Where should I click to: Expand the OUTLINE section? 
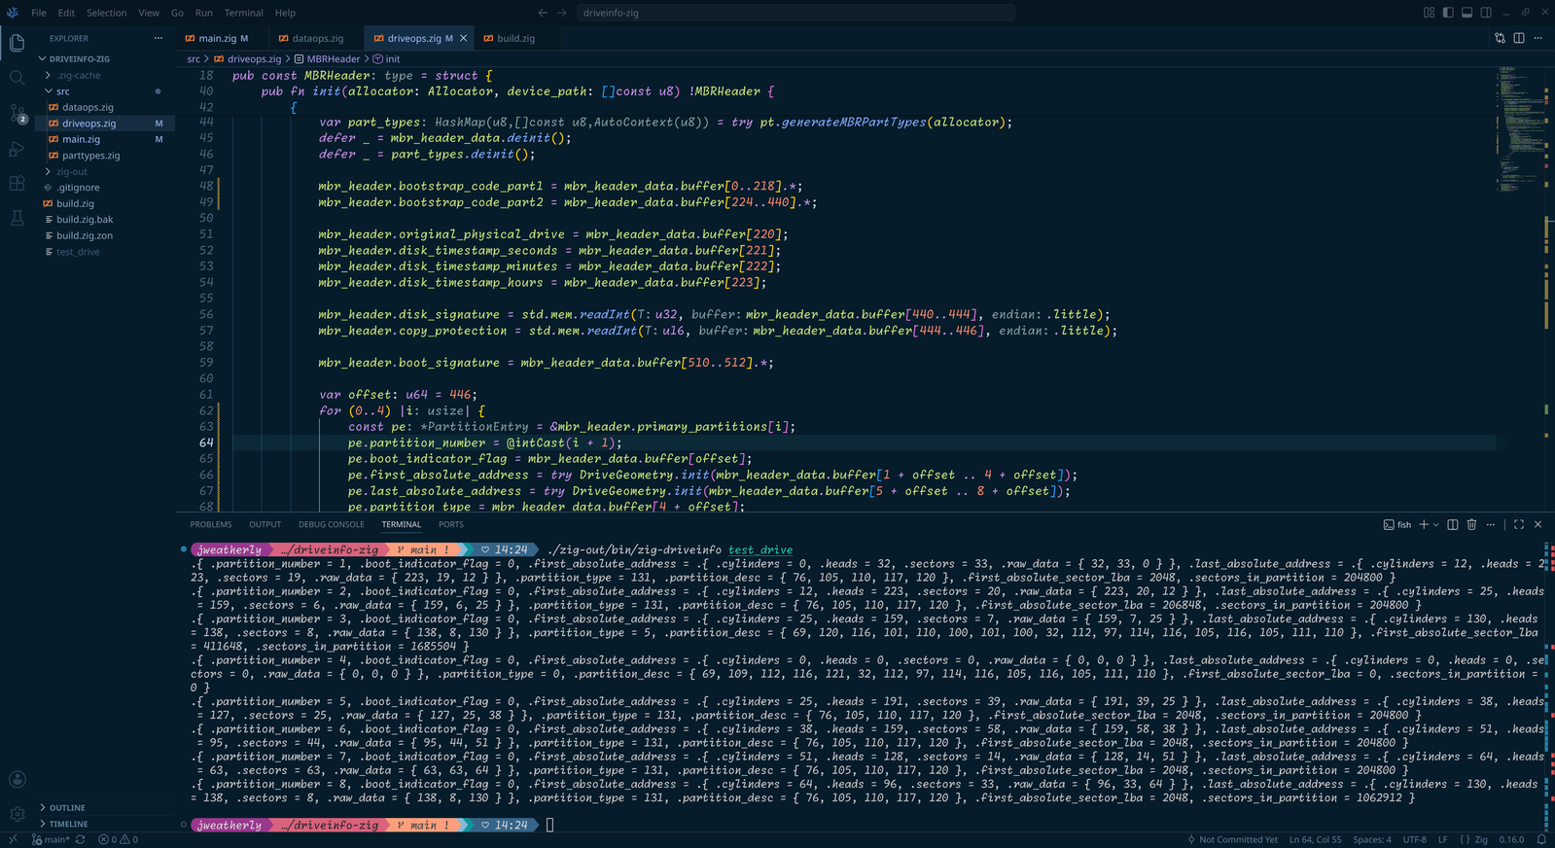(x=105, y=807)
